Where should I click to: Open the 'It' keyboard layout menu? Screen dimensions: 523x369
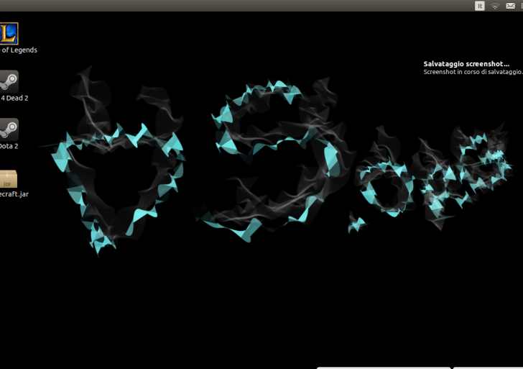point(480,6)
